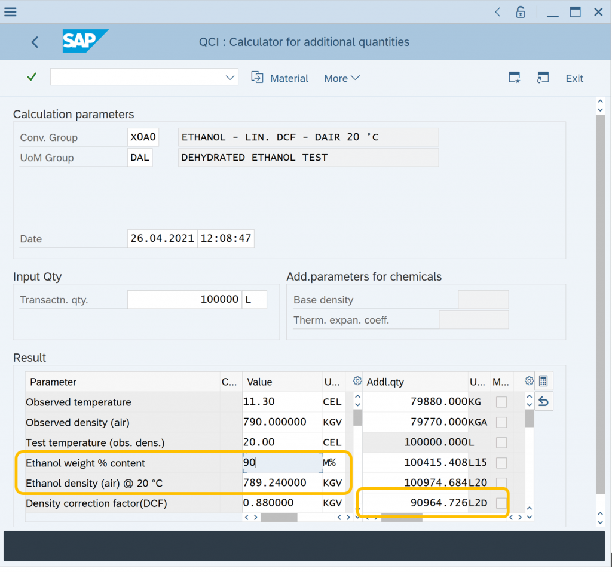The width and height of the screenshot is (612, 572).
Task: Select the Parameter column header
Action: [x=123, y=382]
